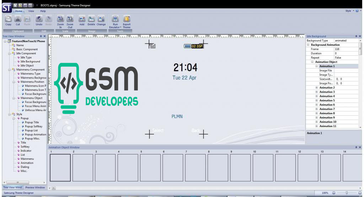364x197 pixels.
Task: Collapse Animation Object property group
Action: pos(312,62)
